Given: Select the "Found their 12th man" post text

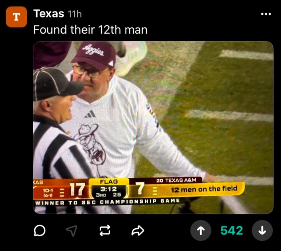Looking at the screenshot, I should (x=90, y=30).
